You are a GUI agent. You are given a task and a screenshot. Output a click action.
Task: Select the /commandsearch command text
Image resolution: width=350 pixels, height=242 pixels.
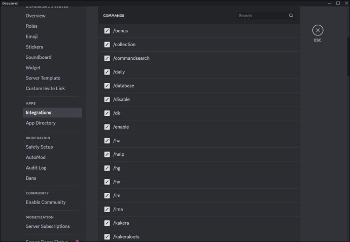pos(131,58)
